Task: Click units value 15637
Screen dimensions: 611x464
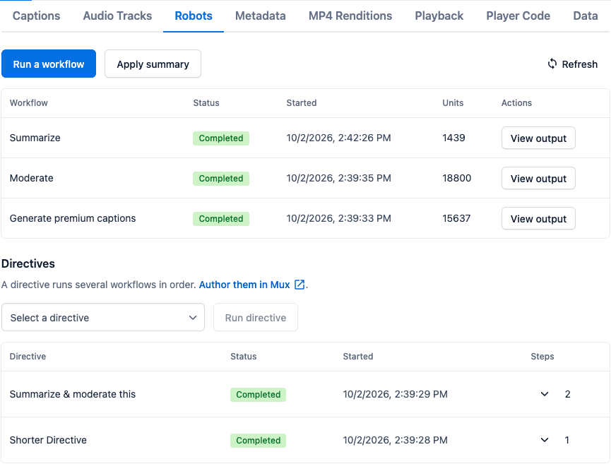Action: [x=456, y=218]
